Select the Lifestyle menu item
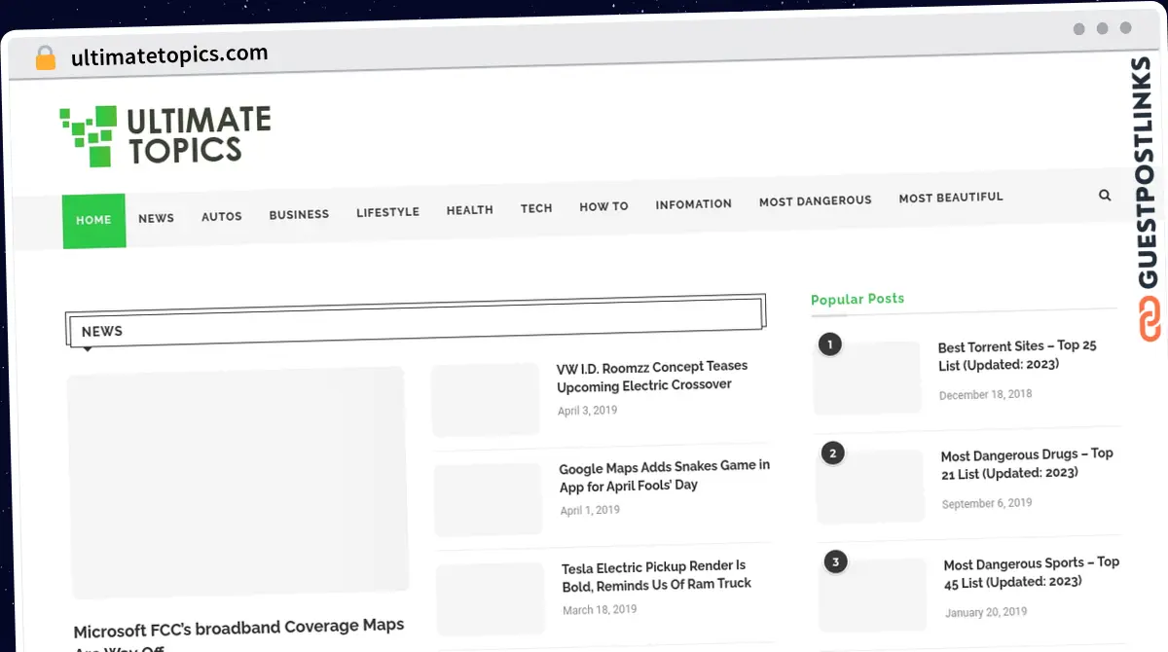 click(387, 212)
